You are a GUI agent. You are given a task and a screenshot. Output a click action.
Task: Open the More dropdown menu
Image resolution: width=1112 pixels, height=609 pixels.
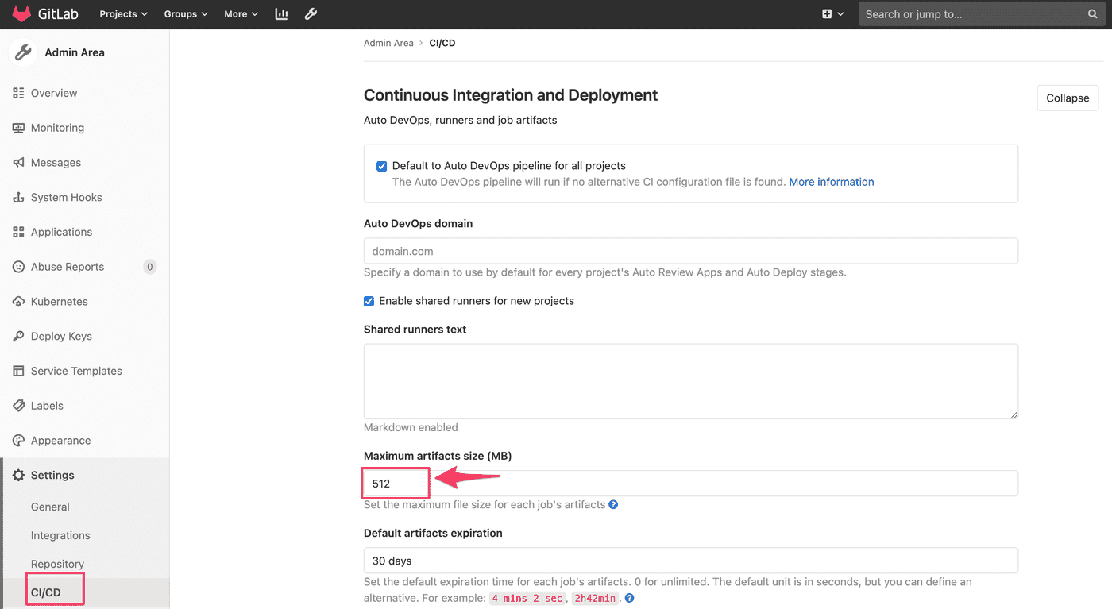(x=240, y=13)
